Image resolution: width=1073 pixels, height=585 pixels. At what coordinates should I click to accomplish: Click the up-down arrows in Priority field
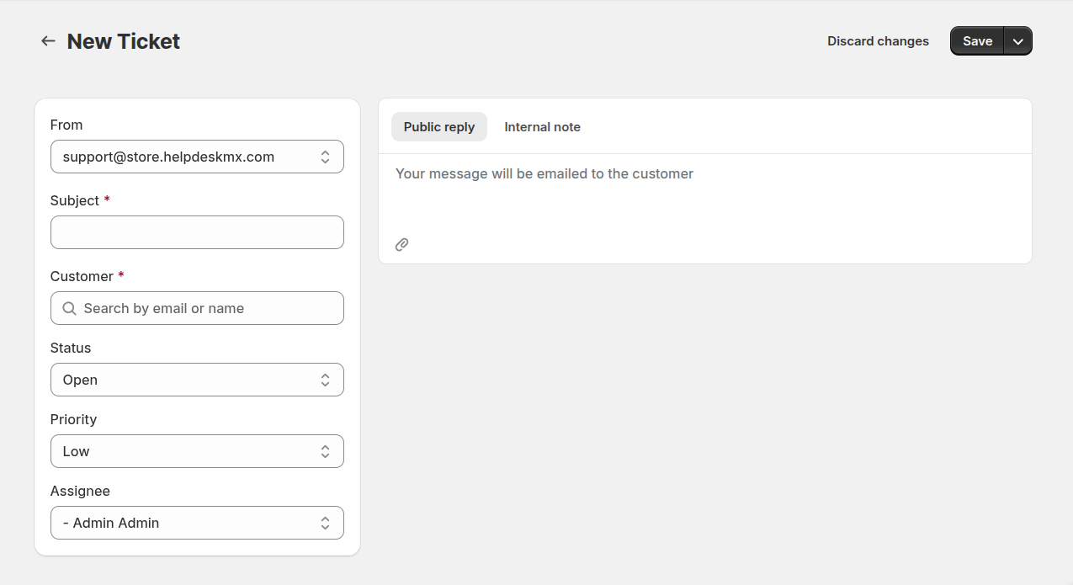point(325,452)
